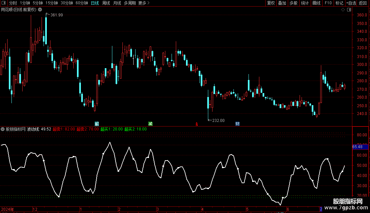
Task: Expand the 更多 periods menu
Action: (144, 3)
